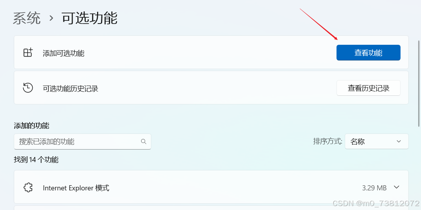Click the 添加可选功能 row label
The width and height of the screenshot is (421, 210).
tap(64, 53)
